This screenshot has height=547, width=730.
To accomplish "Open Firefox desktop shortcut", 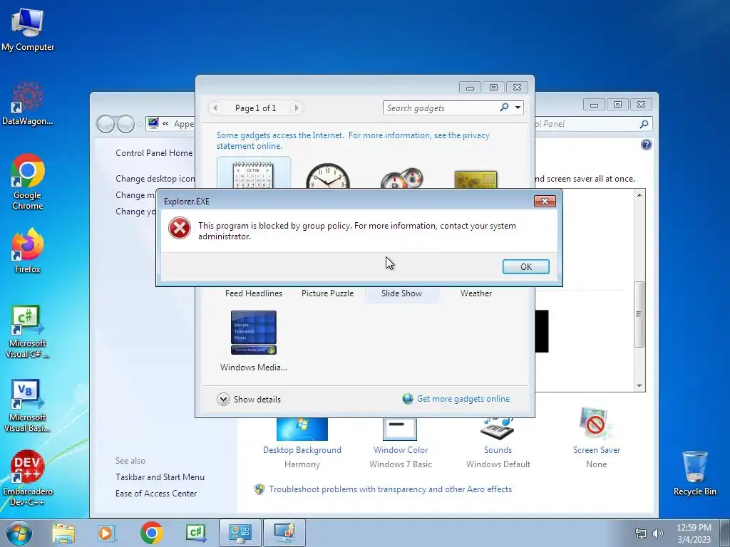I will point(28,250).
